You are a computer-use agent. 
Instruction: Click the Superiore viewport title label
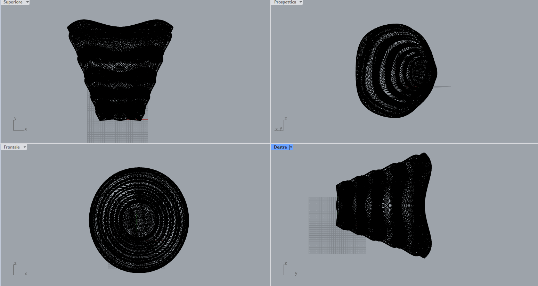[13, 2]
